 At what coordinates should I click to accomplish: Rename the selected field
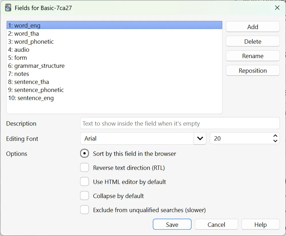252,56
